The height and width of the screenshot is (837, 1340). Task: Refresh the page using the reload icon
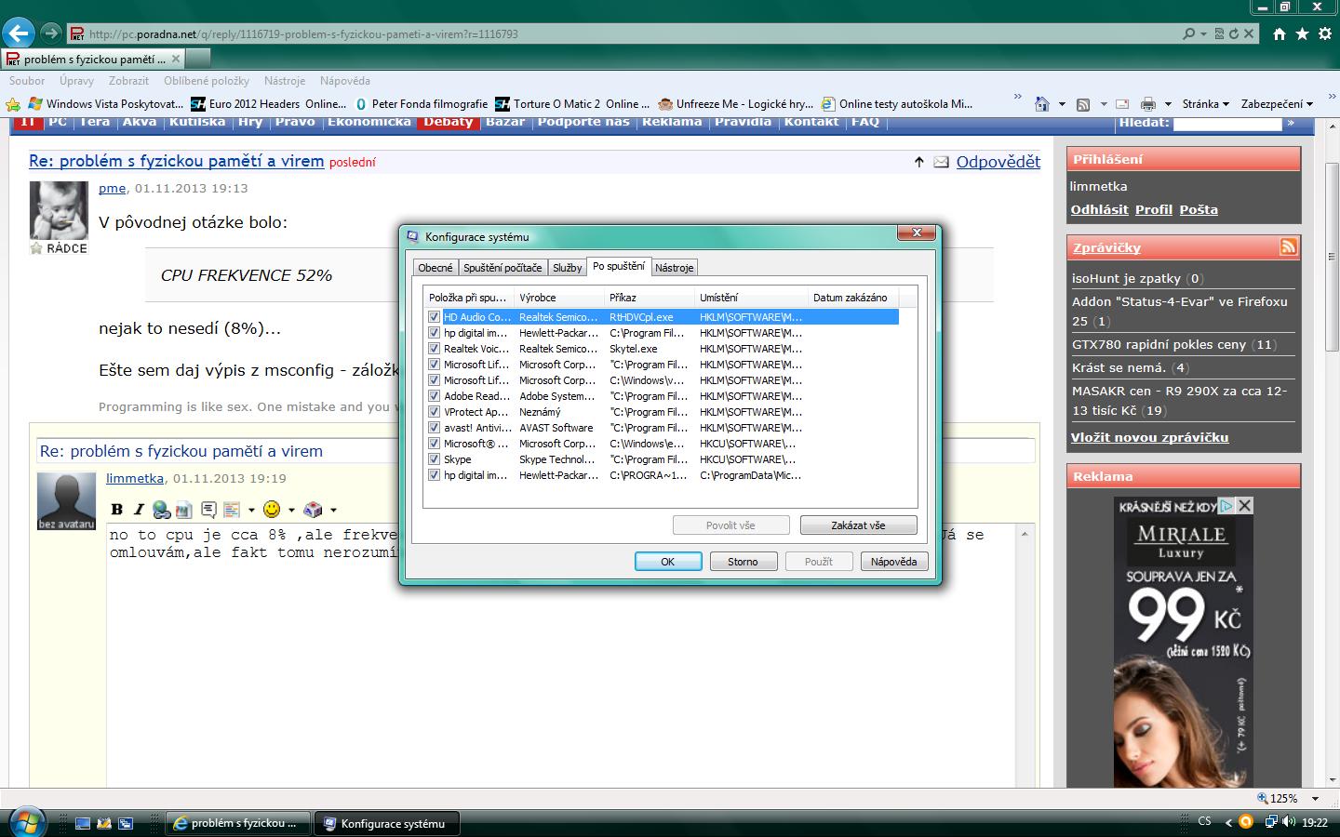[1233, 33]
